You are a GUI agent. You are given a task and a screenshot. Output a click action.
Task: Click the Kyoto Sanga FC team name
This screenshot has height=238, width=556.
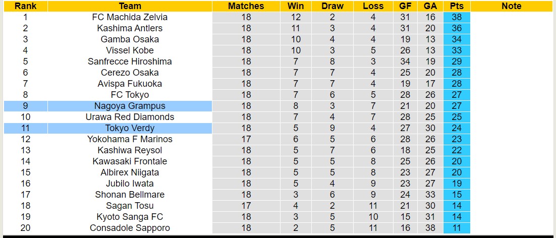click(130, 217)
